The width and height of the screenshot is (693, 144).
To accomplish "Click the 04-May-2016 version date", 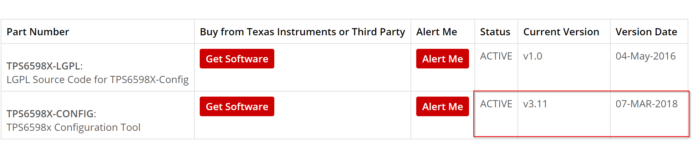I will [646, 56].
